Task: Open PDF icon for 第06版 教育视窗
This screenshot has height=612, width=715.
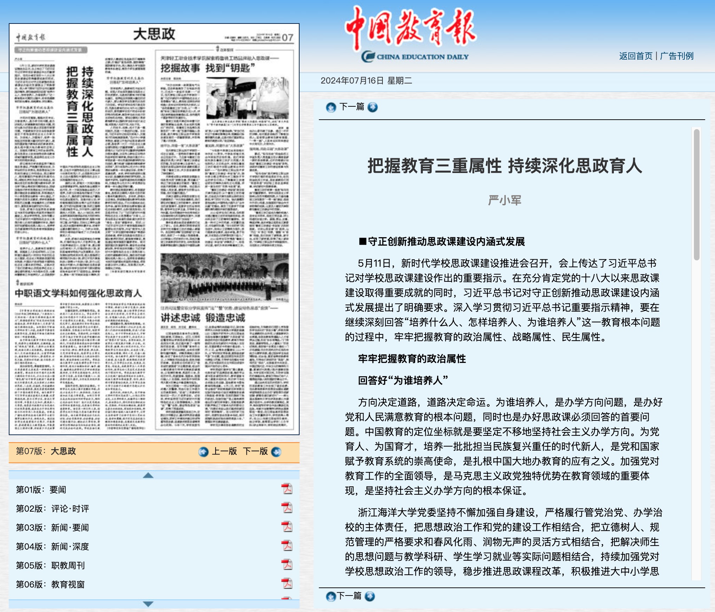Action: 287,584
